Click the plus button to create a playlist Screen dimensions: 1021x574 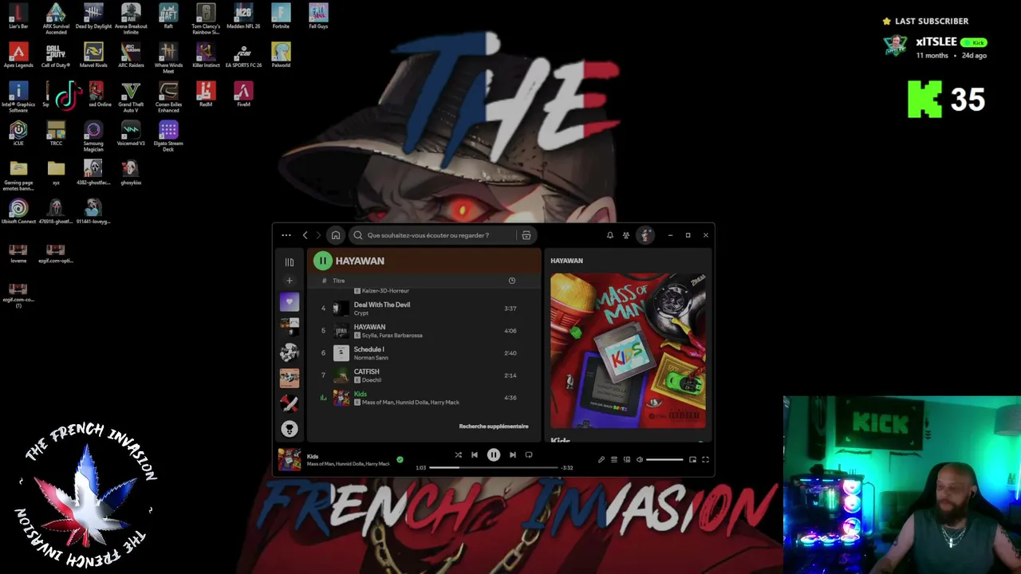pyautogui.click(x=290, y=281)
